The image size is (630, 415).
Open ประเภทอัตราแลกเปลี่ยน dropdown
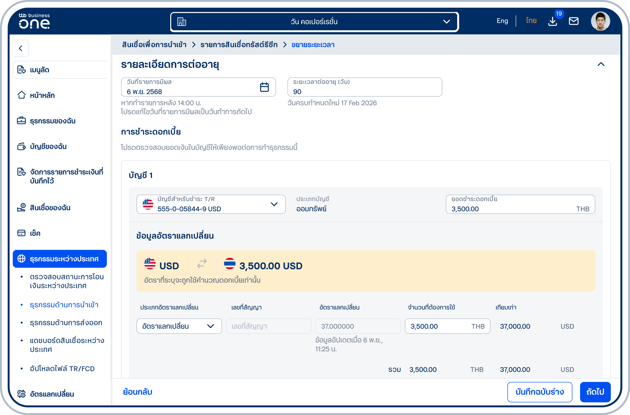coord(179,326)
